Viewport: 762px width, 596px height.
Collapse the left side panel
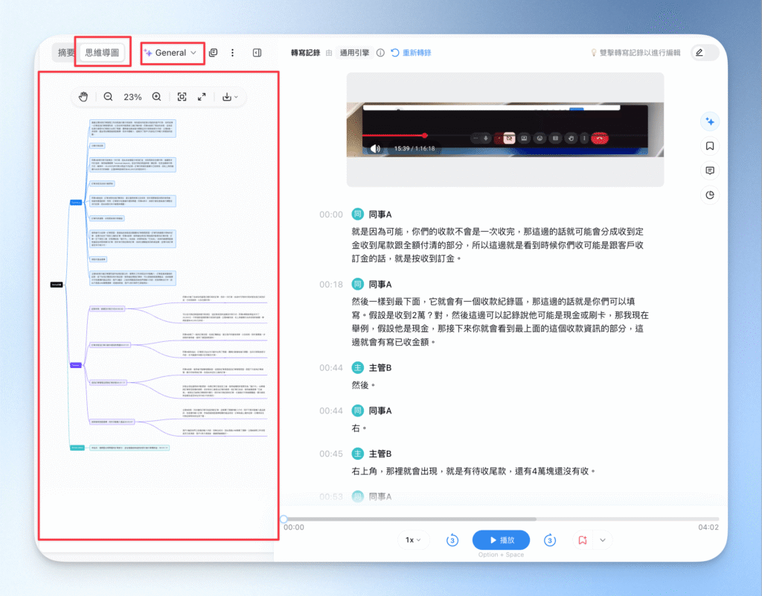coord(257,53)
